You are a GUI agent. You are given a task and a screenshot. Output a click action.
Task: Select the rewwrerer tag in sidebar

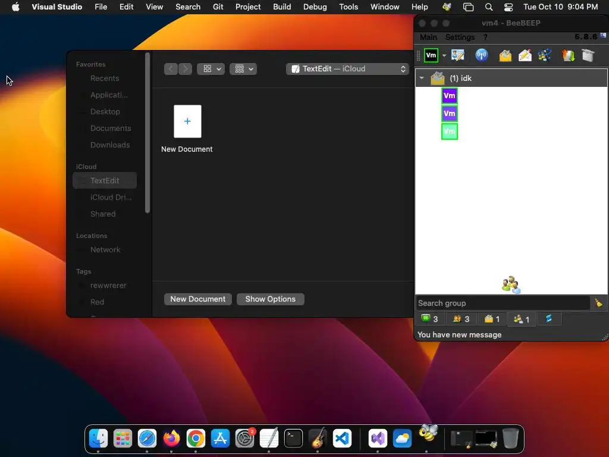105,285
